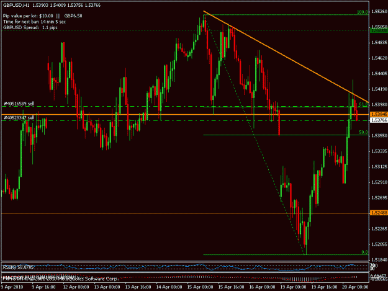Click the '15 Apr 16:00' time axis label
This screenshot has width=388, height=291.
232,287
